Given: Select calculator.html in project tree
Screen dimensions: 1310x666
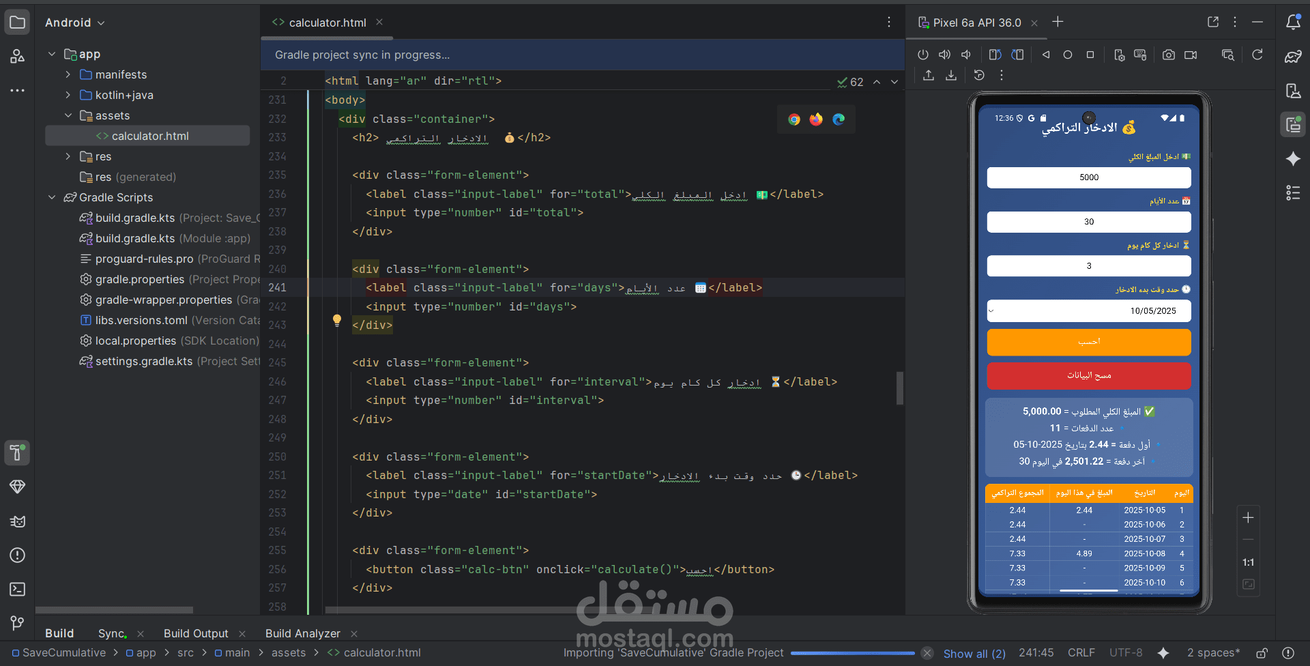Looking at the screenshot, I should 147,136.
